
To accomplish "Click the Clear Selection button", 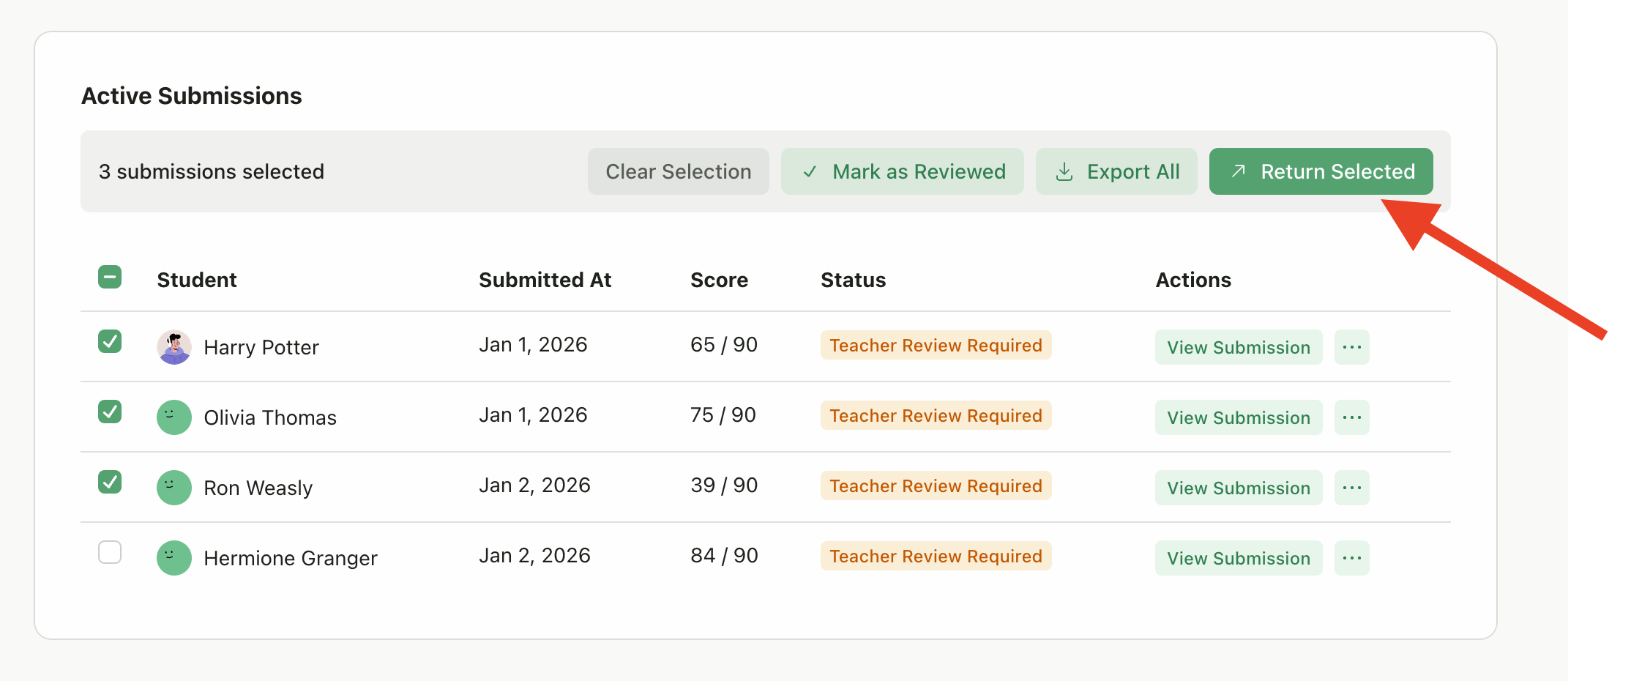I will pos(679,171).
